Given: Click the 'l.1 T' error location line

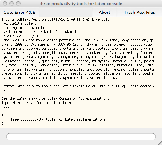Looking at the screenshot, I should (x=6, y=115).
